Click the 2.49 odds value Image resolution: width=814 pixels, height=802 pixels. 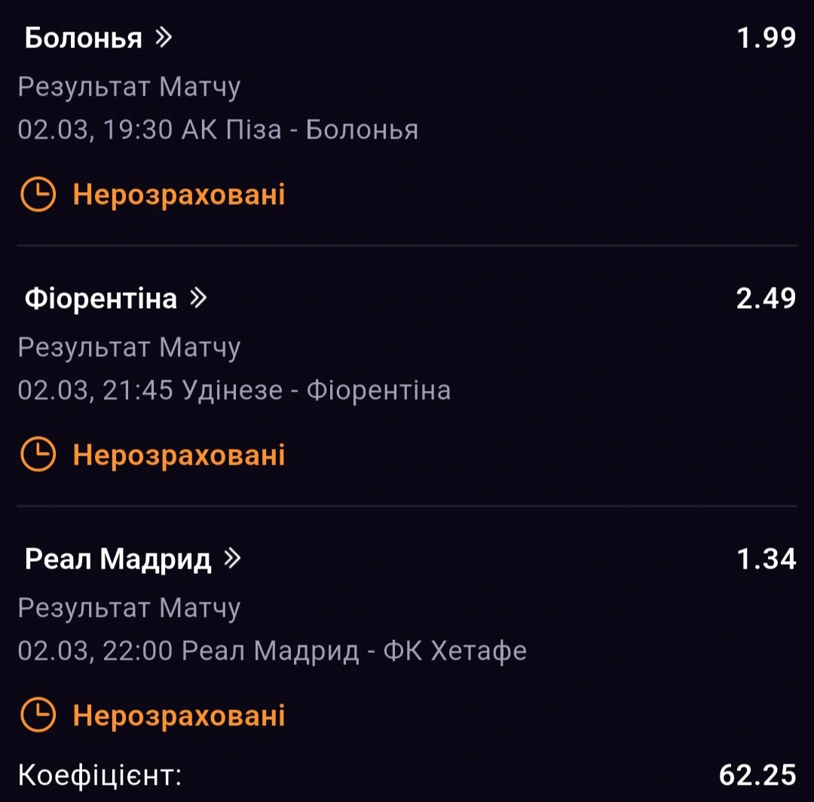point(766,299)
